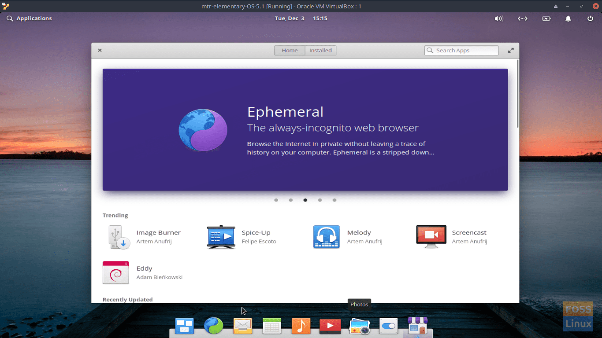Click the search magnifier in the top panel
Screen dimensions: 602x338
pyautogui.click(x=10, y=18)
